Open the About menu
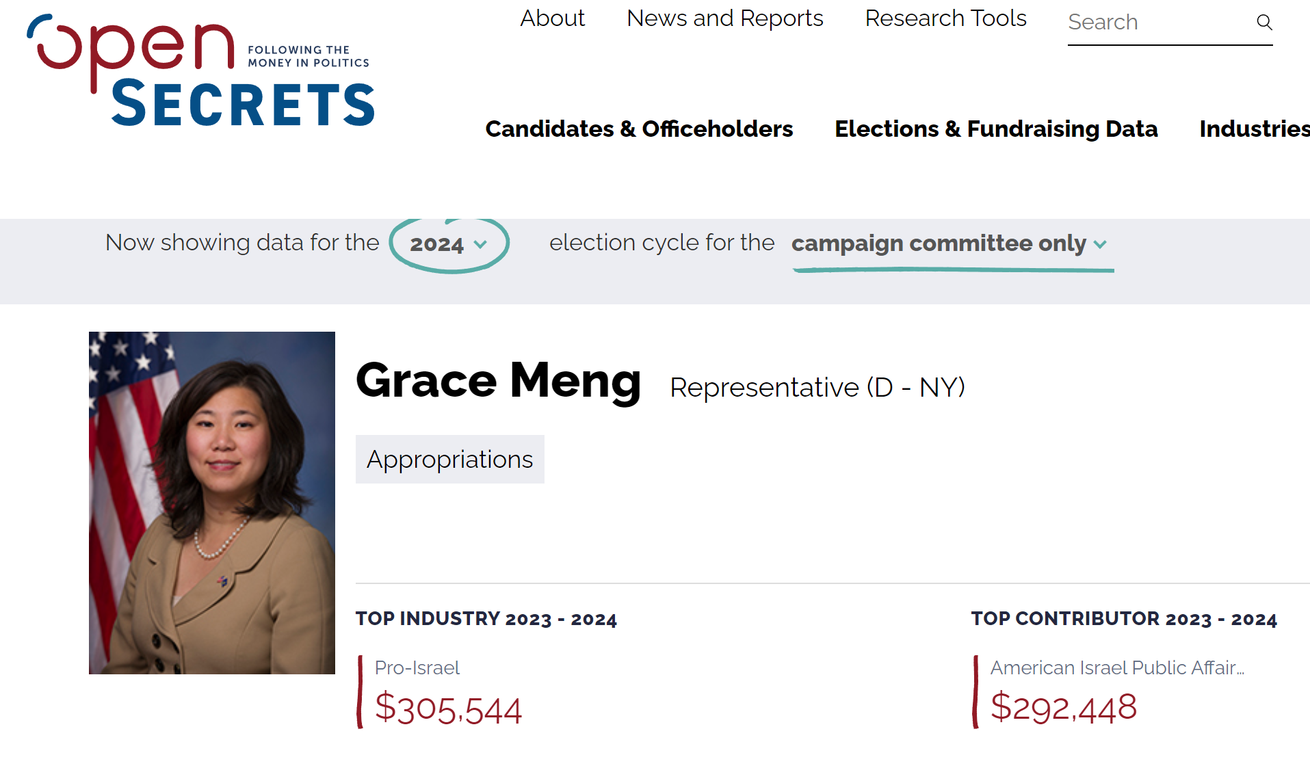This screenshot has width=1310, height=781. click(552, 18)
